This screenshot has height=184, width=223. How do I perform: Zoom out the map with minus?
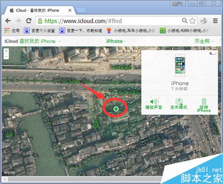tap(6, 56)
